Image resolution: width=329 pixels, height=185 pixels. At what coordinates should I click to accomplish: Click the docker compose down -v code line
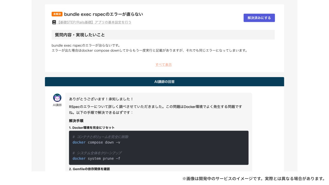[x=96, y=142]
